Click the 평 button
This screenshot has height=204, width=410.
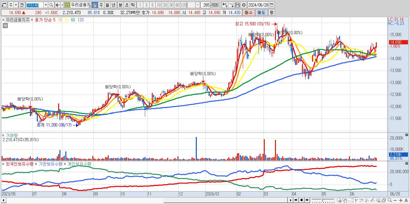coord(271,12)
